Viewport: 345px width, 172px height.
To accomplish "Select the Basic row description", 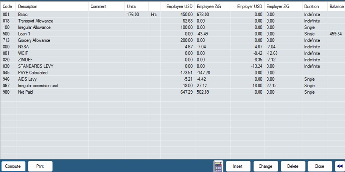I will point(23,15).
